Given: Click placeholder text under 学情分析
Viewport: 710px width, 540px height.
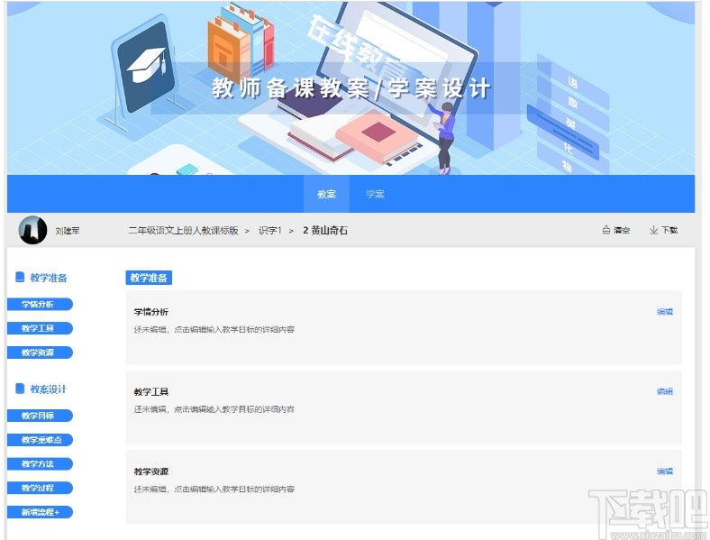Looking at the screenshot, I should tap(214, 329).
